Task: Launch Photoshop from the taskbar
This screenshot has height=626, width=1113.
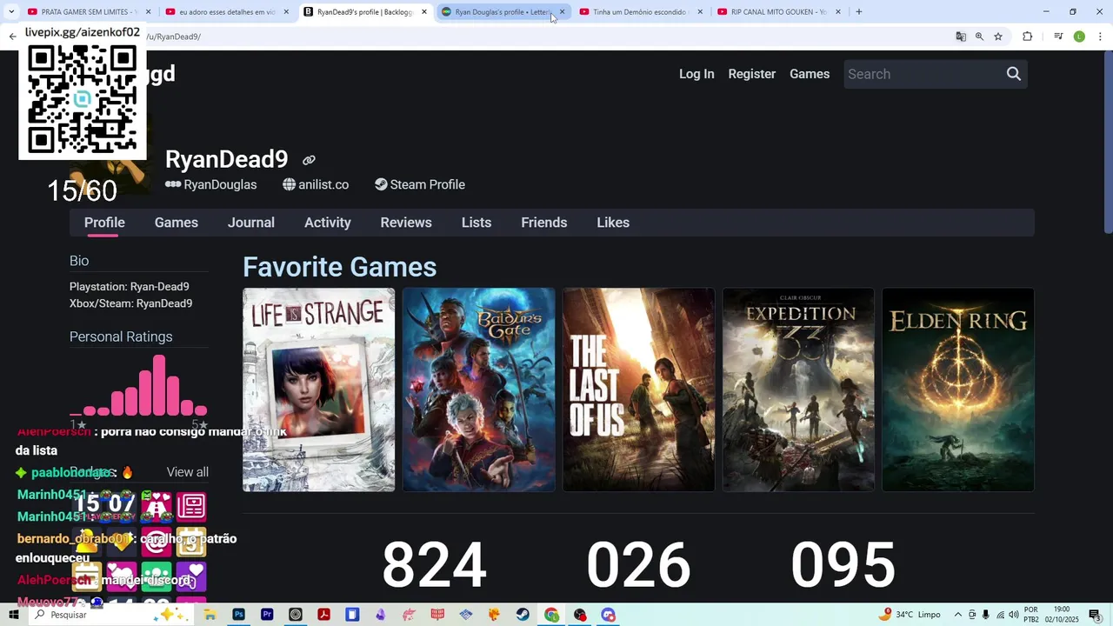Action: pyautogui.click(x=238, y=615)
